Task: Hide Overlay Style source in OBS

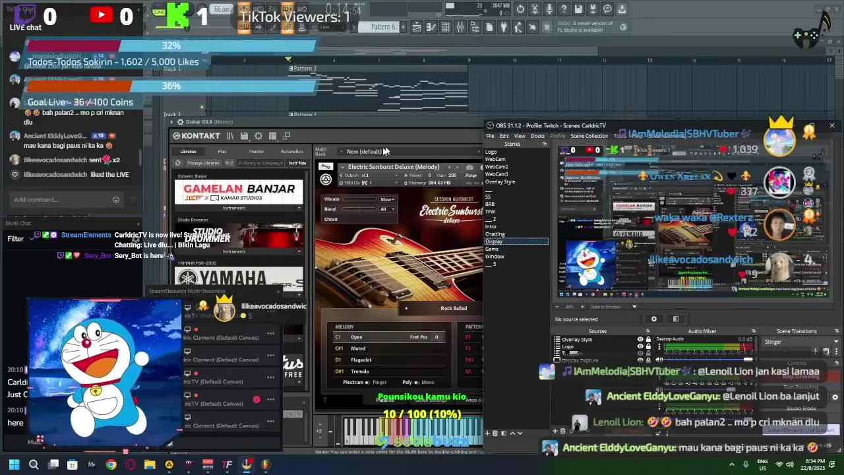Action: pyautogui.click(x=640, y=339)
